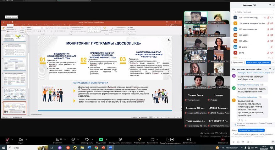Click the Отреагировать reactions icon
This screenshot has height=150, width=275.
click(87, 139)
